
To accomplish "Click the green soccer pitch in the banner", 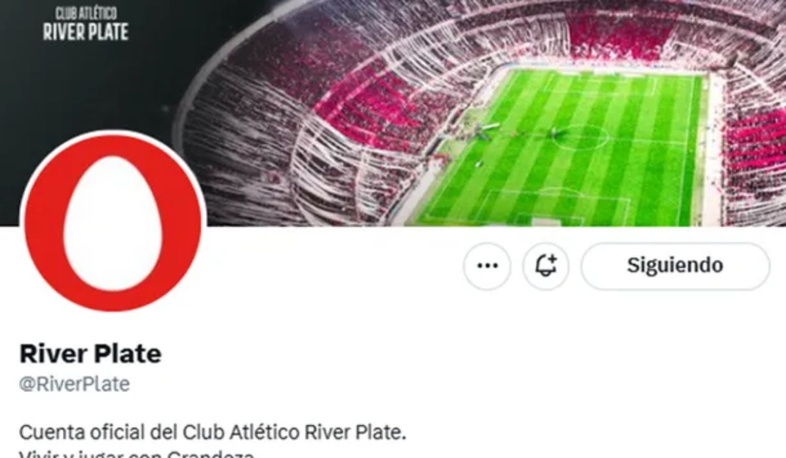I will (563, 147).
